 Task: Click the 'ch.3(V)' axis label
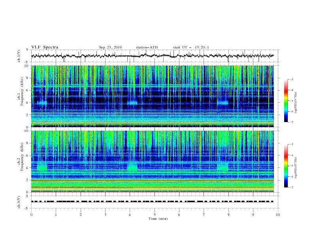(19, 202)
